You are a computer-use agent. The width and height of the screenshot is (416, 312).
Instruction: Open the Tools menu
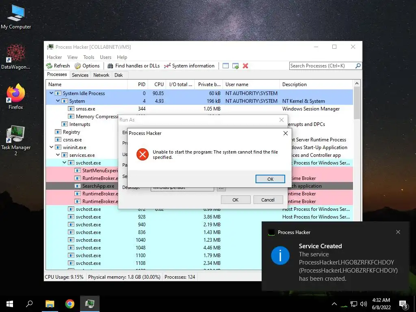89,57
